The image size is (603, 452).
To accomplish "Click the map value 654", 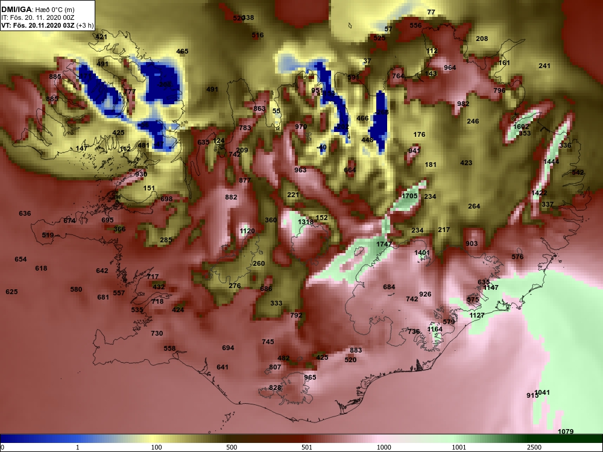I will (x=21, y=259).
